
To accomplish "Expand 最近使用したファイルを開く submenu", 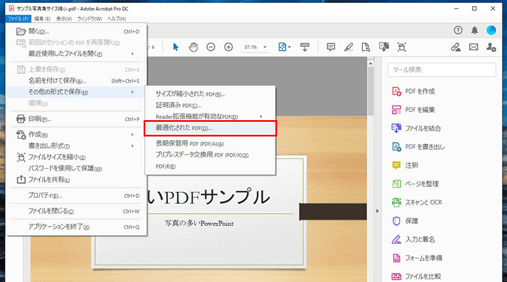I will (x=132, y=54).
